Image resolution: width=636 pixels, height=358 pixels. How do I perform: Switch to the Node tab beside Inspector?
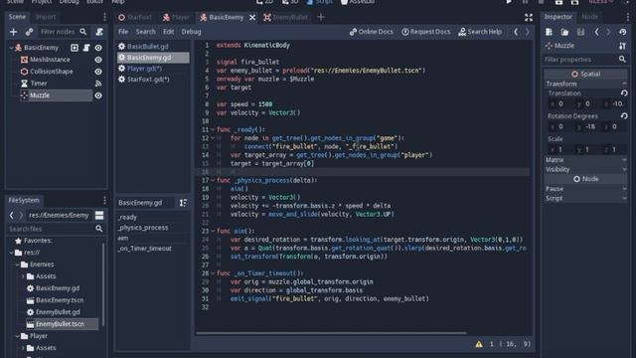(589, 17)
